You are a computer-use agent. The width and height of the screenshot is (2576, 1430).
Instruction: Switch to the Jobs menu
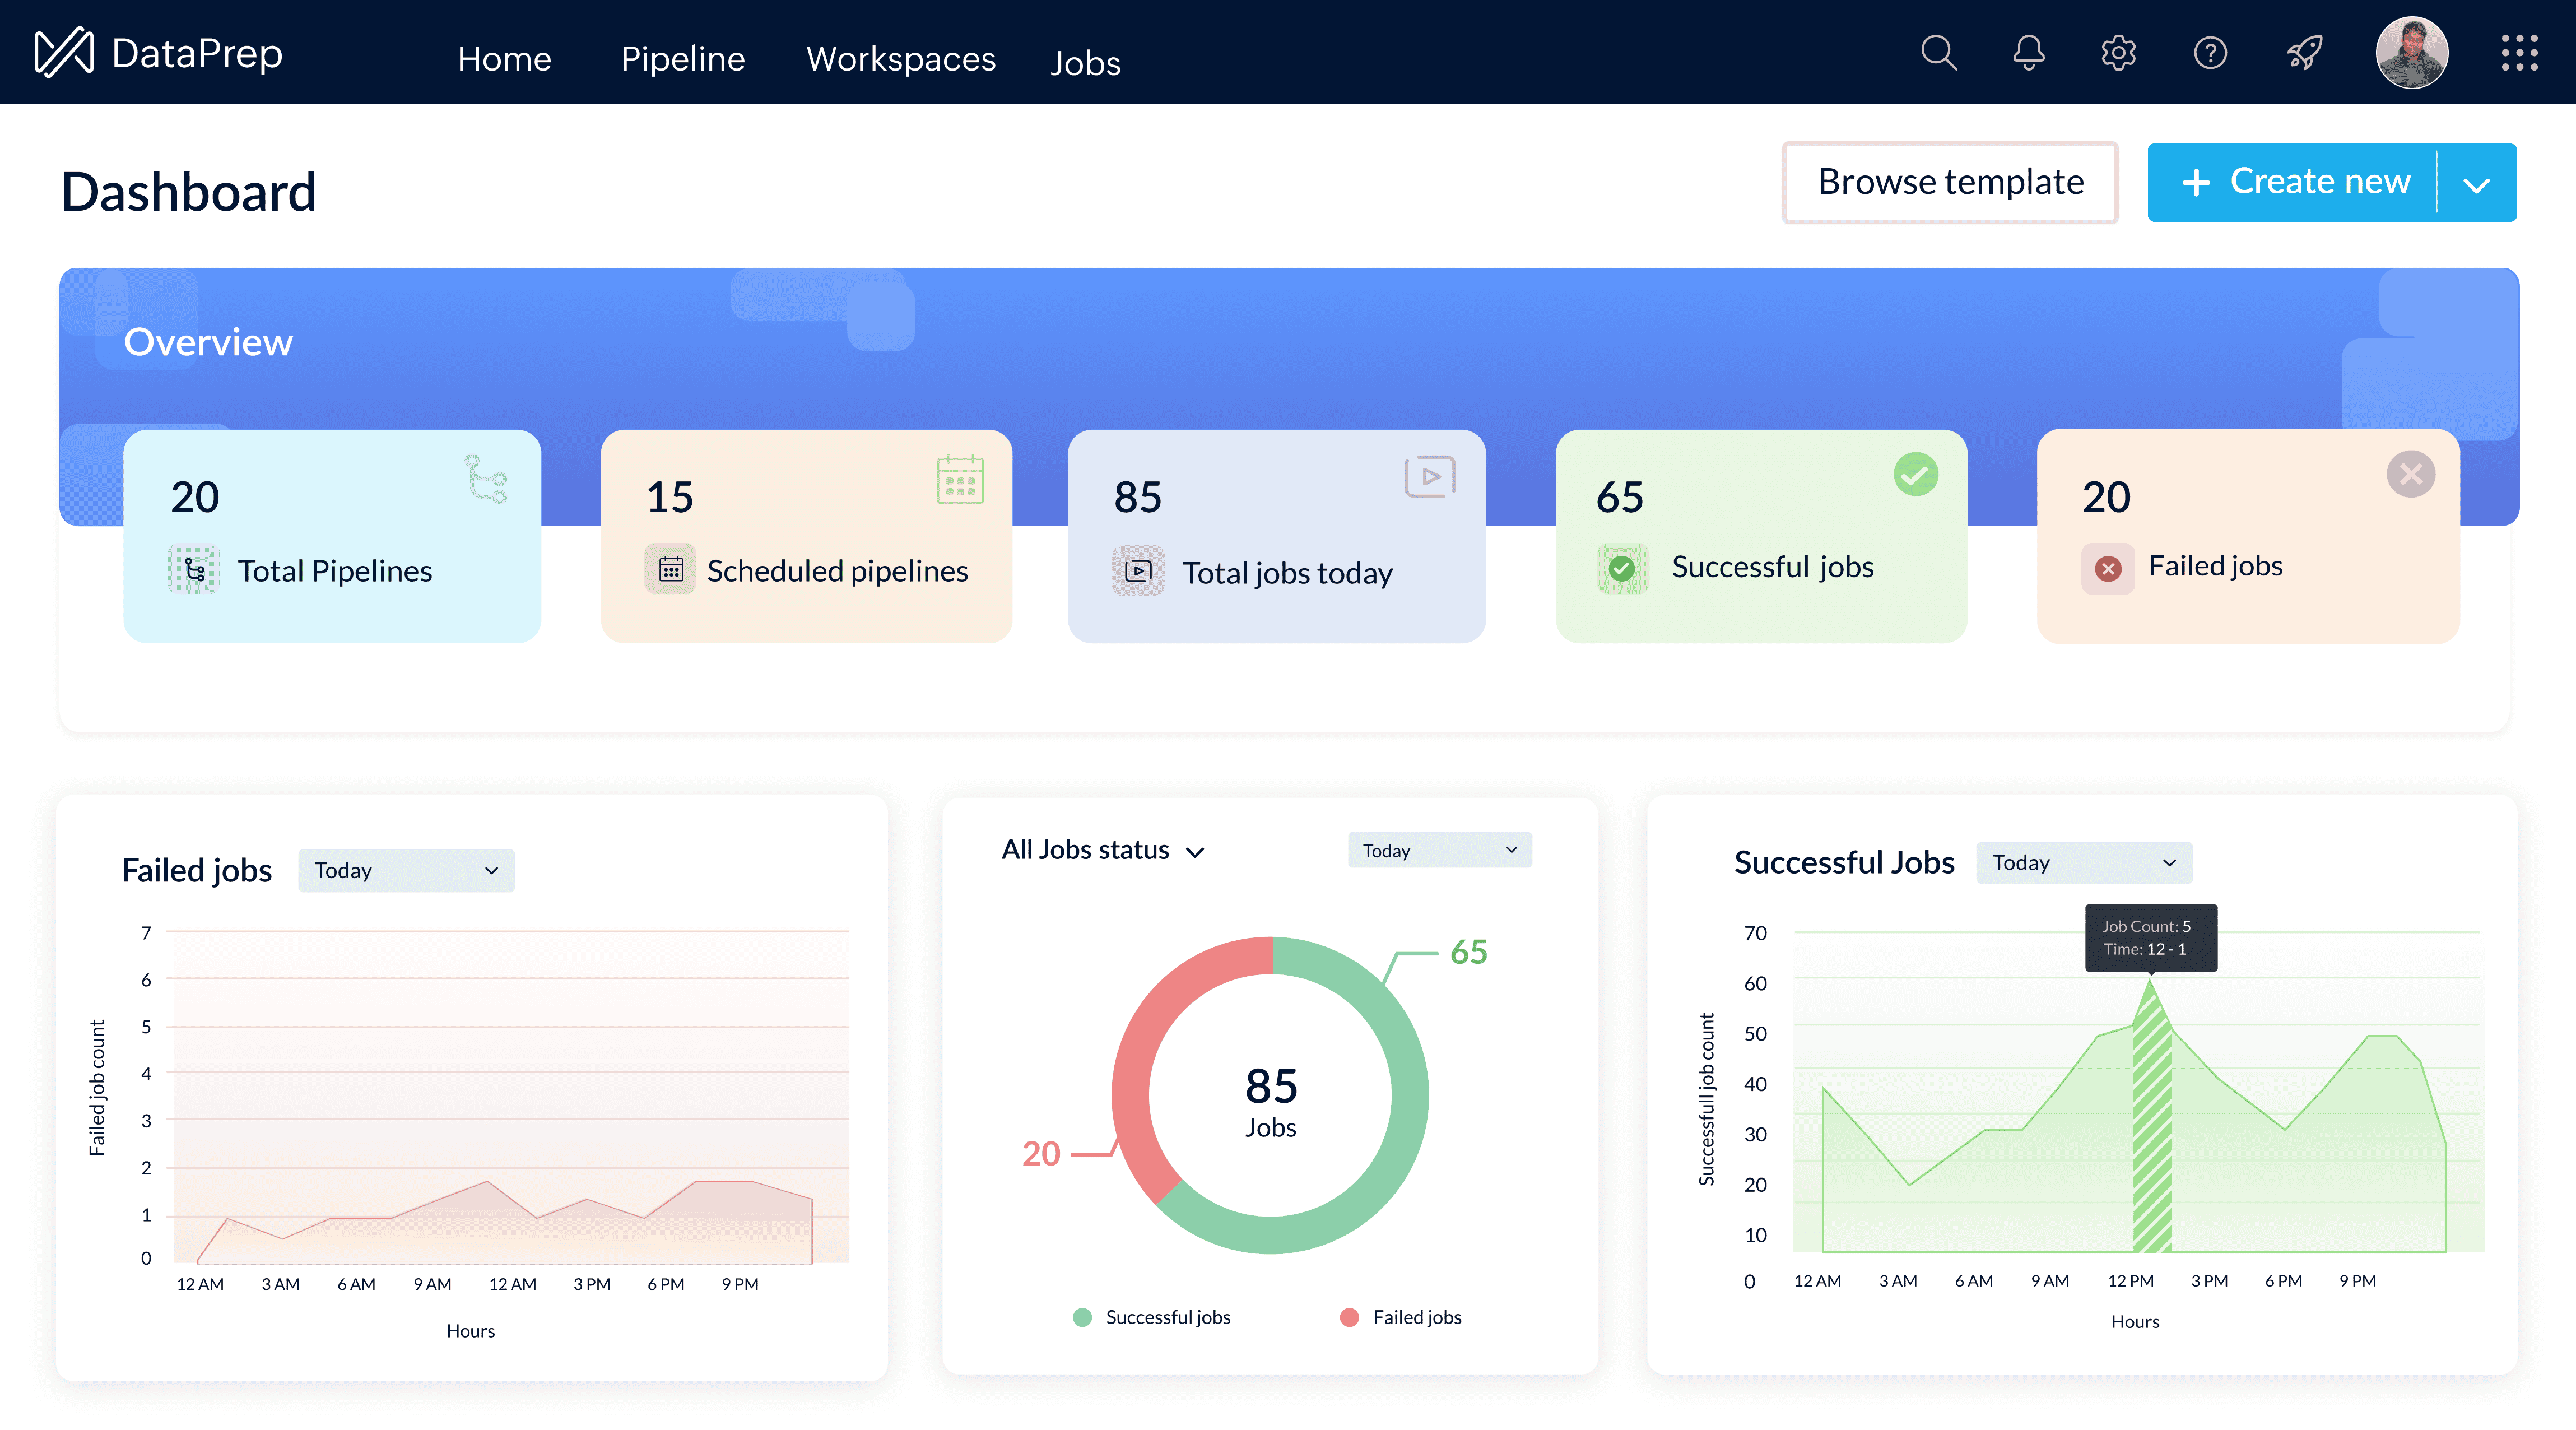(1085, 63)
